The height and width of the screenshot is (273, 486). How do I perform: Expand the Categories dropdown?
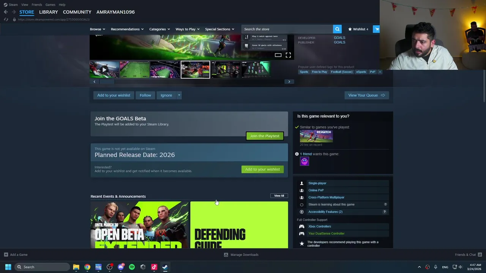tap(159, 29)
